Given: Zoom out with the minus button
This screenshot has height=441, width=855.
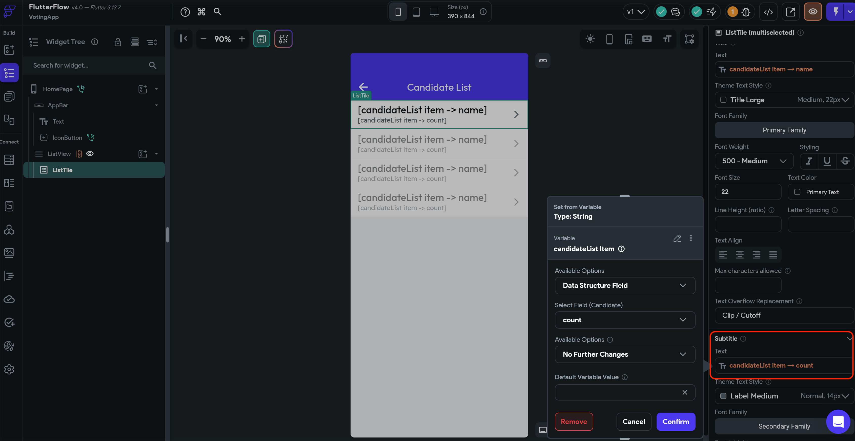Looking at the screenshot, I should pos(203,39).
